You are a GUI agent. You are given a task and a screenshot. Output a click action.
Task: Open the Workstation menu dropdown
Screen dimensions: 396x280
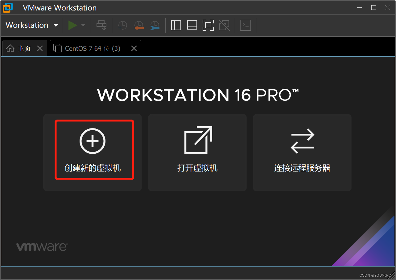pos(31,25)
